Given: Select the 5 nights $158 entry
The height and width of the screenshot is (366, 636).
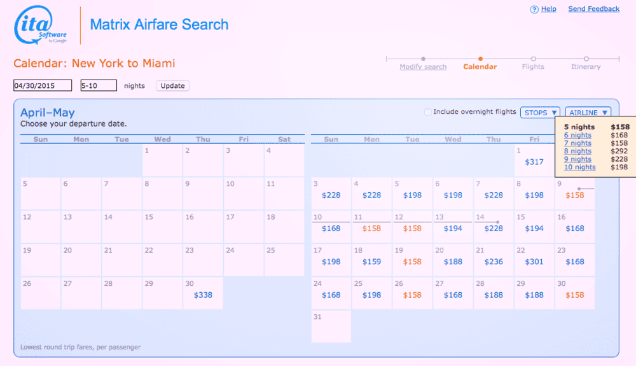Looking at the screenshot, I should 597,127.
